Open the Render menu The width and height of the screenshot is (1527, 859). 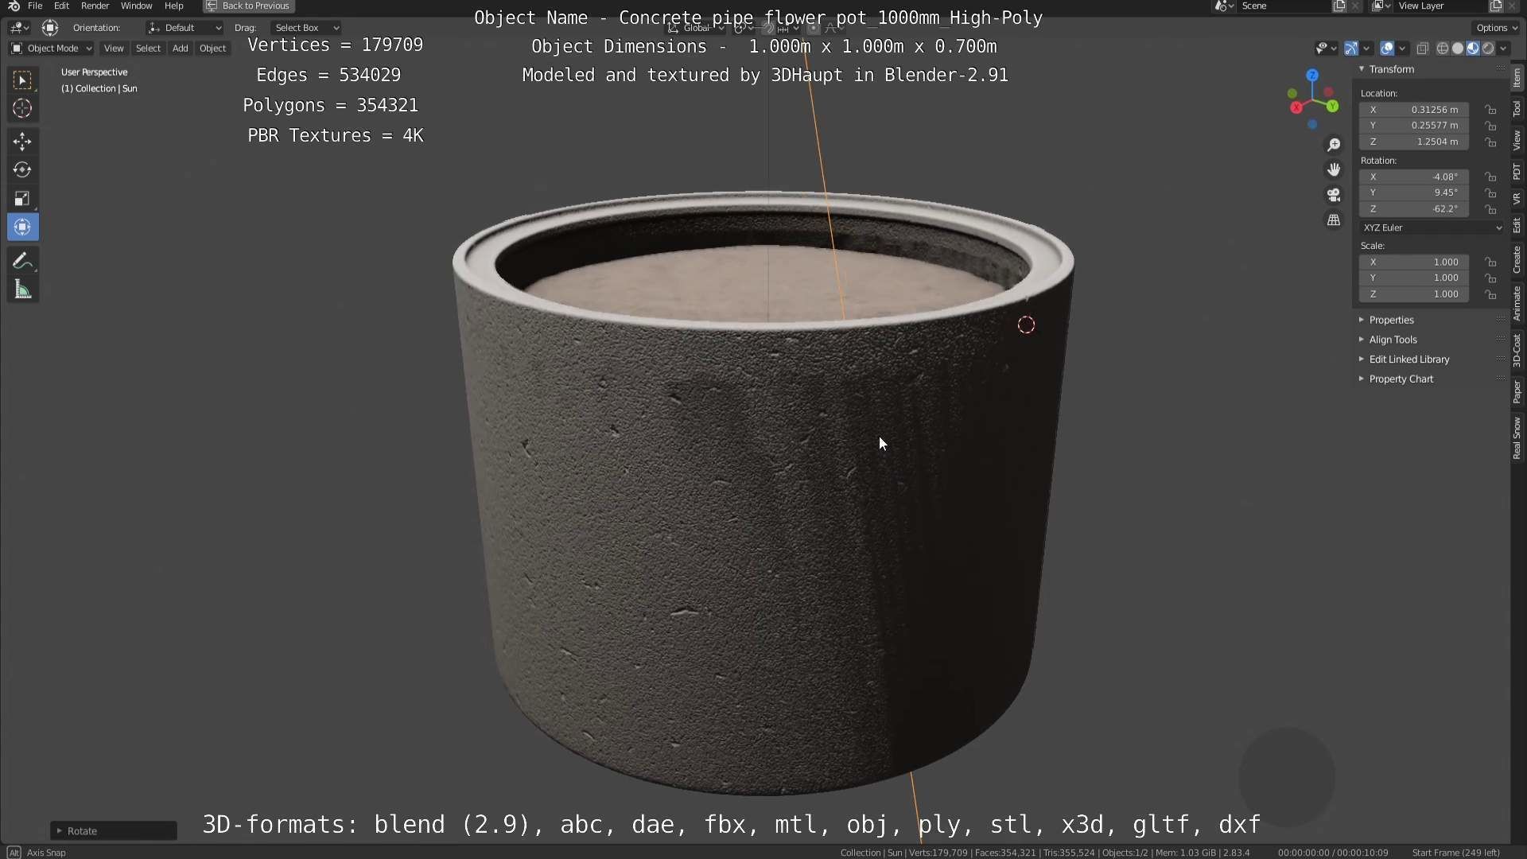tap(95, 6)
